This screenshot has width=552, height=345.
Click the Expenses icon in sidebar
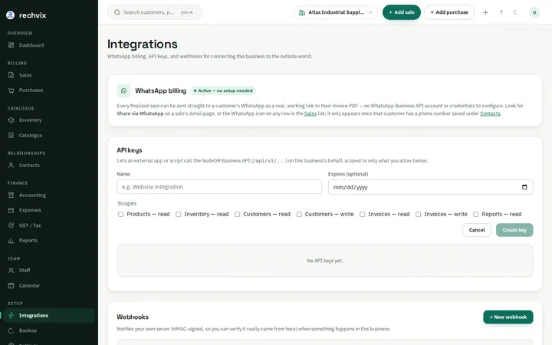tap(11, 210)
